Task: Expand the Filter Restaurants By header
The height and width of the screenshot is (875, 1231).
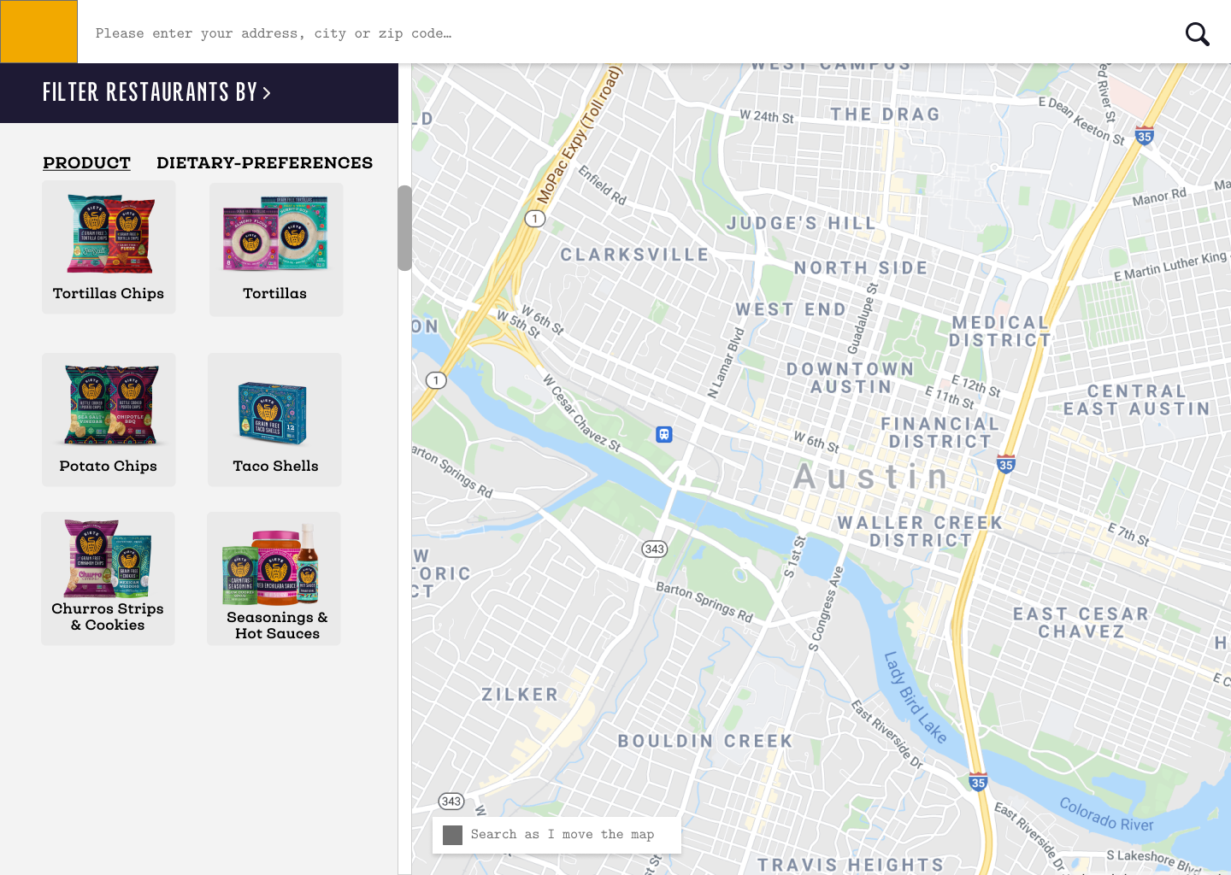Action: (x=156, y=92)
